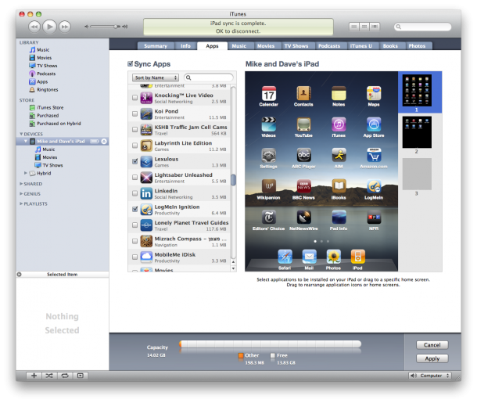Screen dimensions: 477x403
Task: Open the Calendar app icon on iPad screen
Action: (269, 93)
